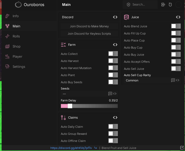Click the Info sidebar icon
Image resolution: width=185 pixels, height=151 pixels.
click(7, 16)
